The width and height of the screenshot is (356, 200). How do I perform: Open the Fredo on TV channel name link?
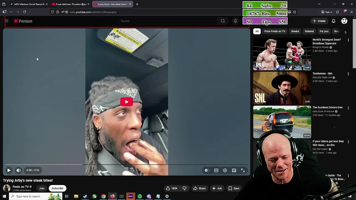click(21, 187)
